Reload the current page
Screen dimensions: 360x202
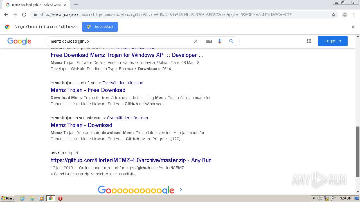coord(24,15)
